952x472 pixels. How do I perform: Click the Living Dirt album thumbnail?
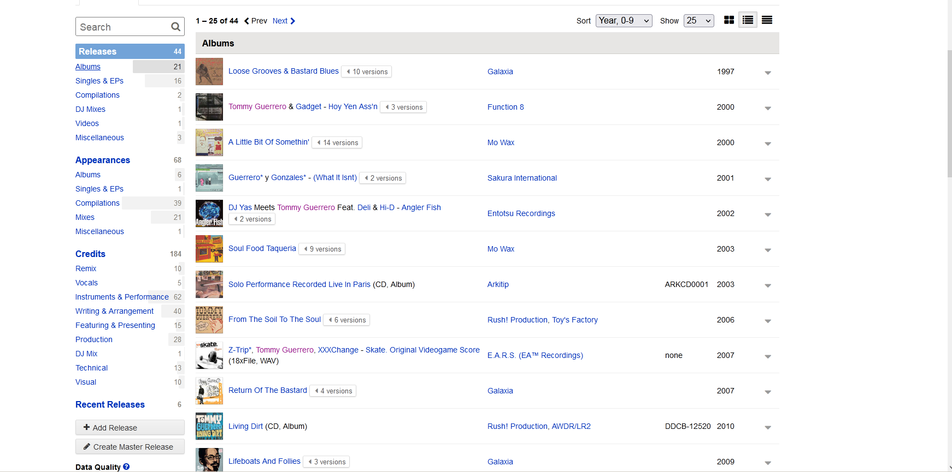209,426
